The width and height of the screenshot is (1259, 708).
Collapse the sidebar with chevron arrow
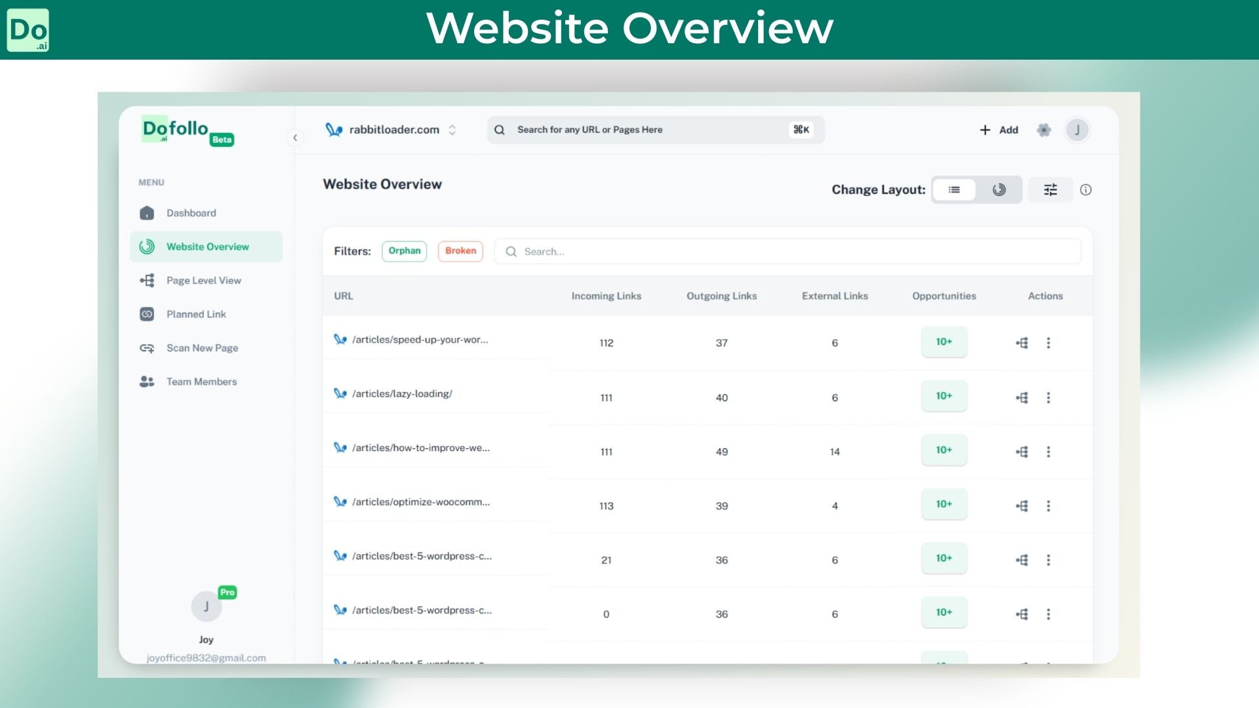tap(295, 138)
